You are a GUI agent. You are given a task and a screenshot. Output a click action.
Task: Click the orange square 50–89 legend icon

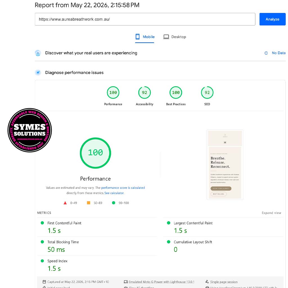click(x=89, y=203)
